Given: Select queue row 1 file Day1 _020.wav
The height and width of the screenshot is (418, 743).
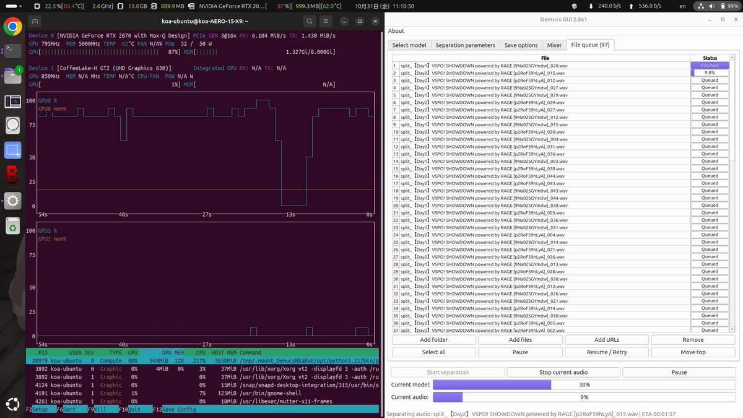Looking at the screenshot, I should pyautogui.click(x=545, y=65).
